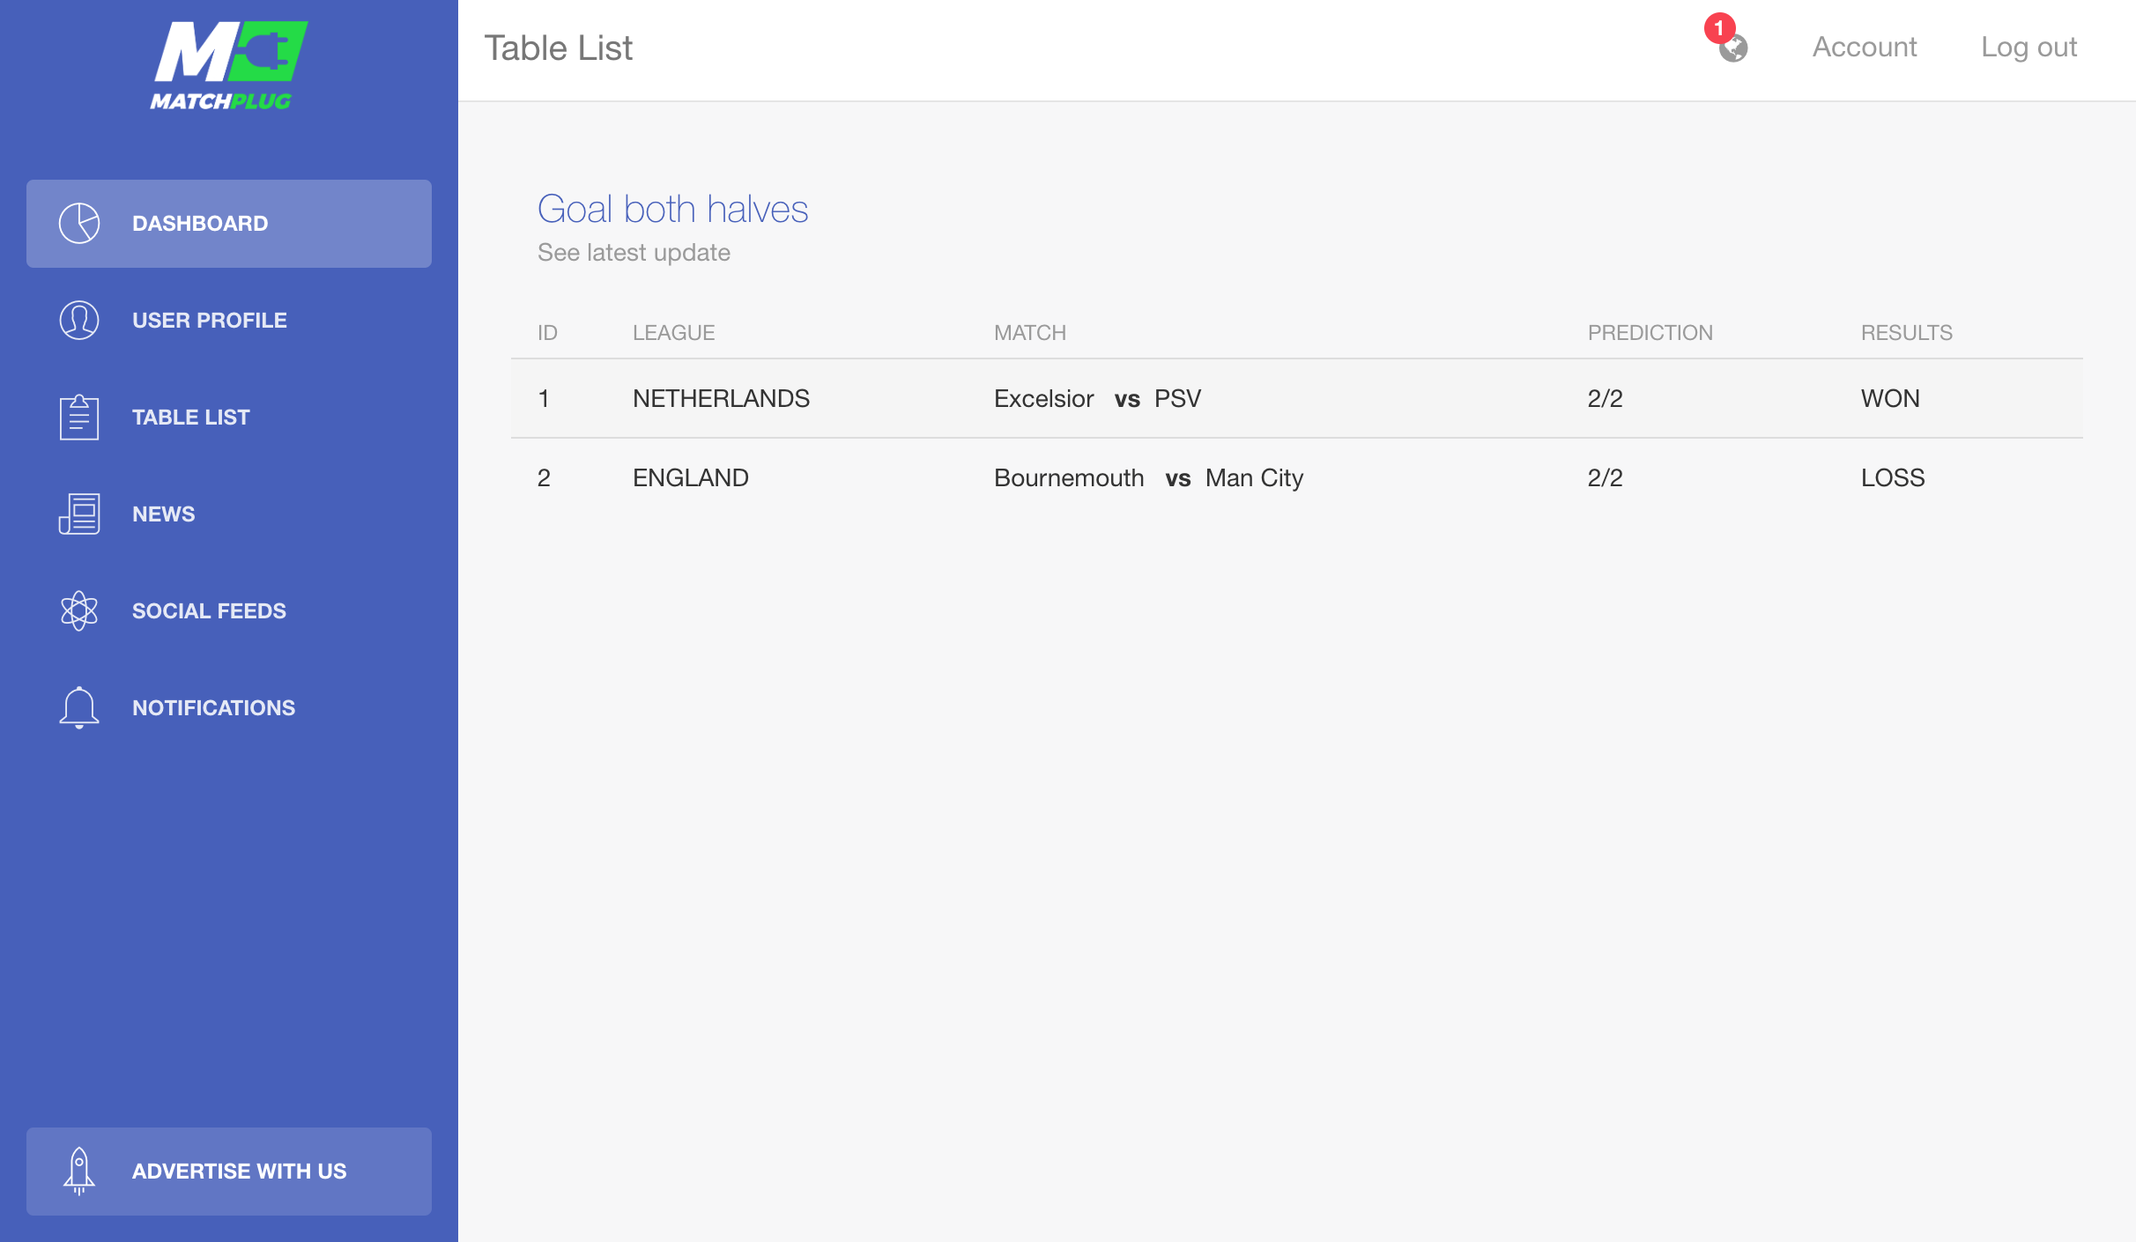Click the Dashboard pie chart icon
The height and width of the screenshot is (1242, 2136).
pyautogui.click(x=79, y=224)
